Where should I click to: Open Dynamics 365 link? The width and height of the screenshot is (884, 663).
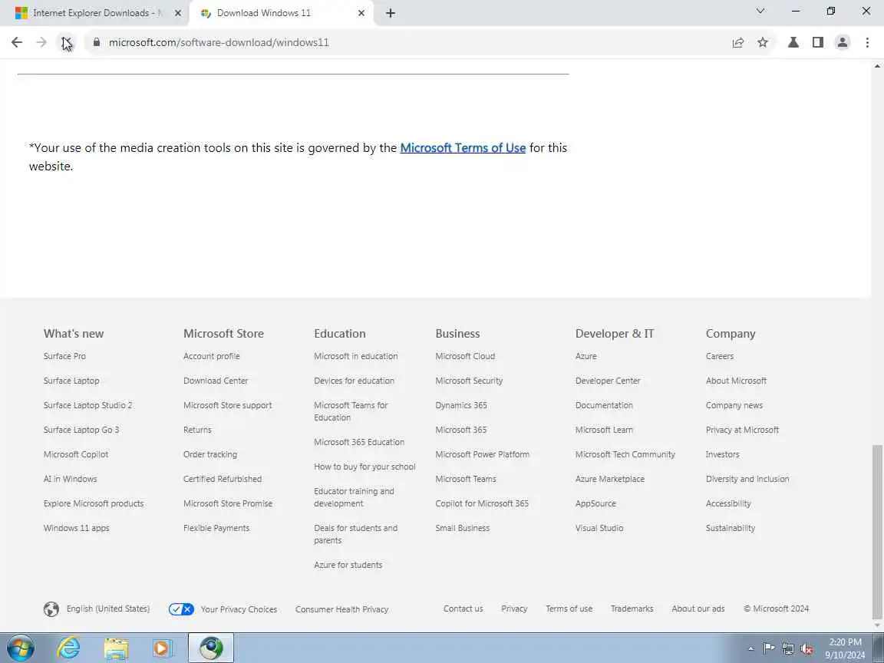coord(461,405)
